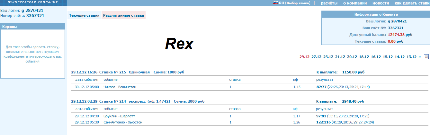Open RU language selection dropdown
The height and width of the screenshot is (135, 430).
(x=294, y=3)
